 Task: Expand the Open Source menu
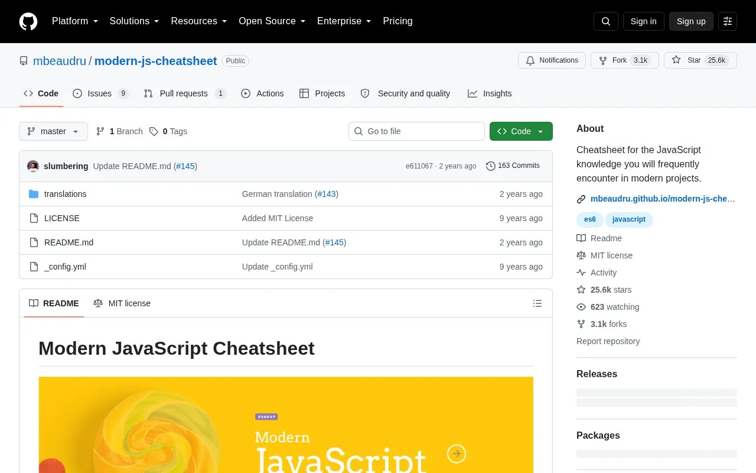272,21
